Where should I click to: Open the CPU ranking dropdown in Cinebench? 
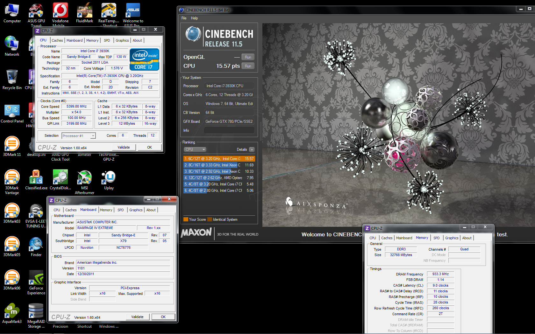click(195, 150)
